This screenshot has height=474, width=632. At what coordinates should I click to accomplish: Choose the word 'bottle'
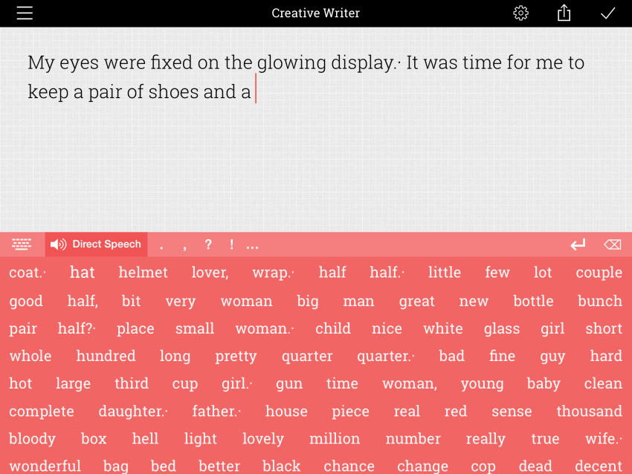click(x=533, y=301)
